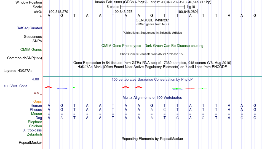Screen dimensions: 262x149
Task: Click the last base G in sequence ruler
Action: coord(255,15)
